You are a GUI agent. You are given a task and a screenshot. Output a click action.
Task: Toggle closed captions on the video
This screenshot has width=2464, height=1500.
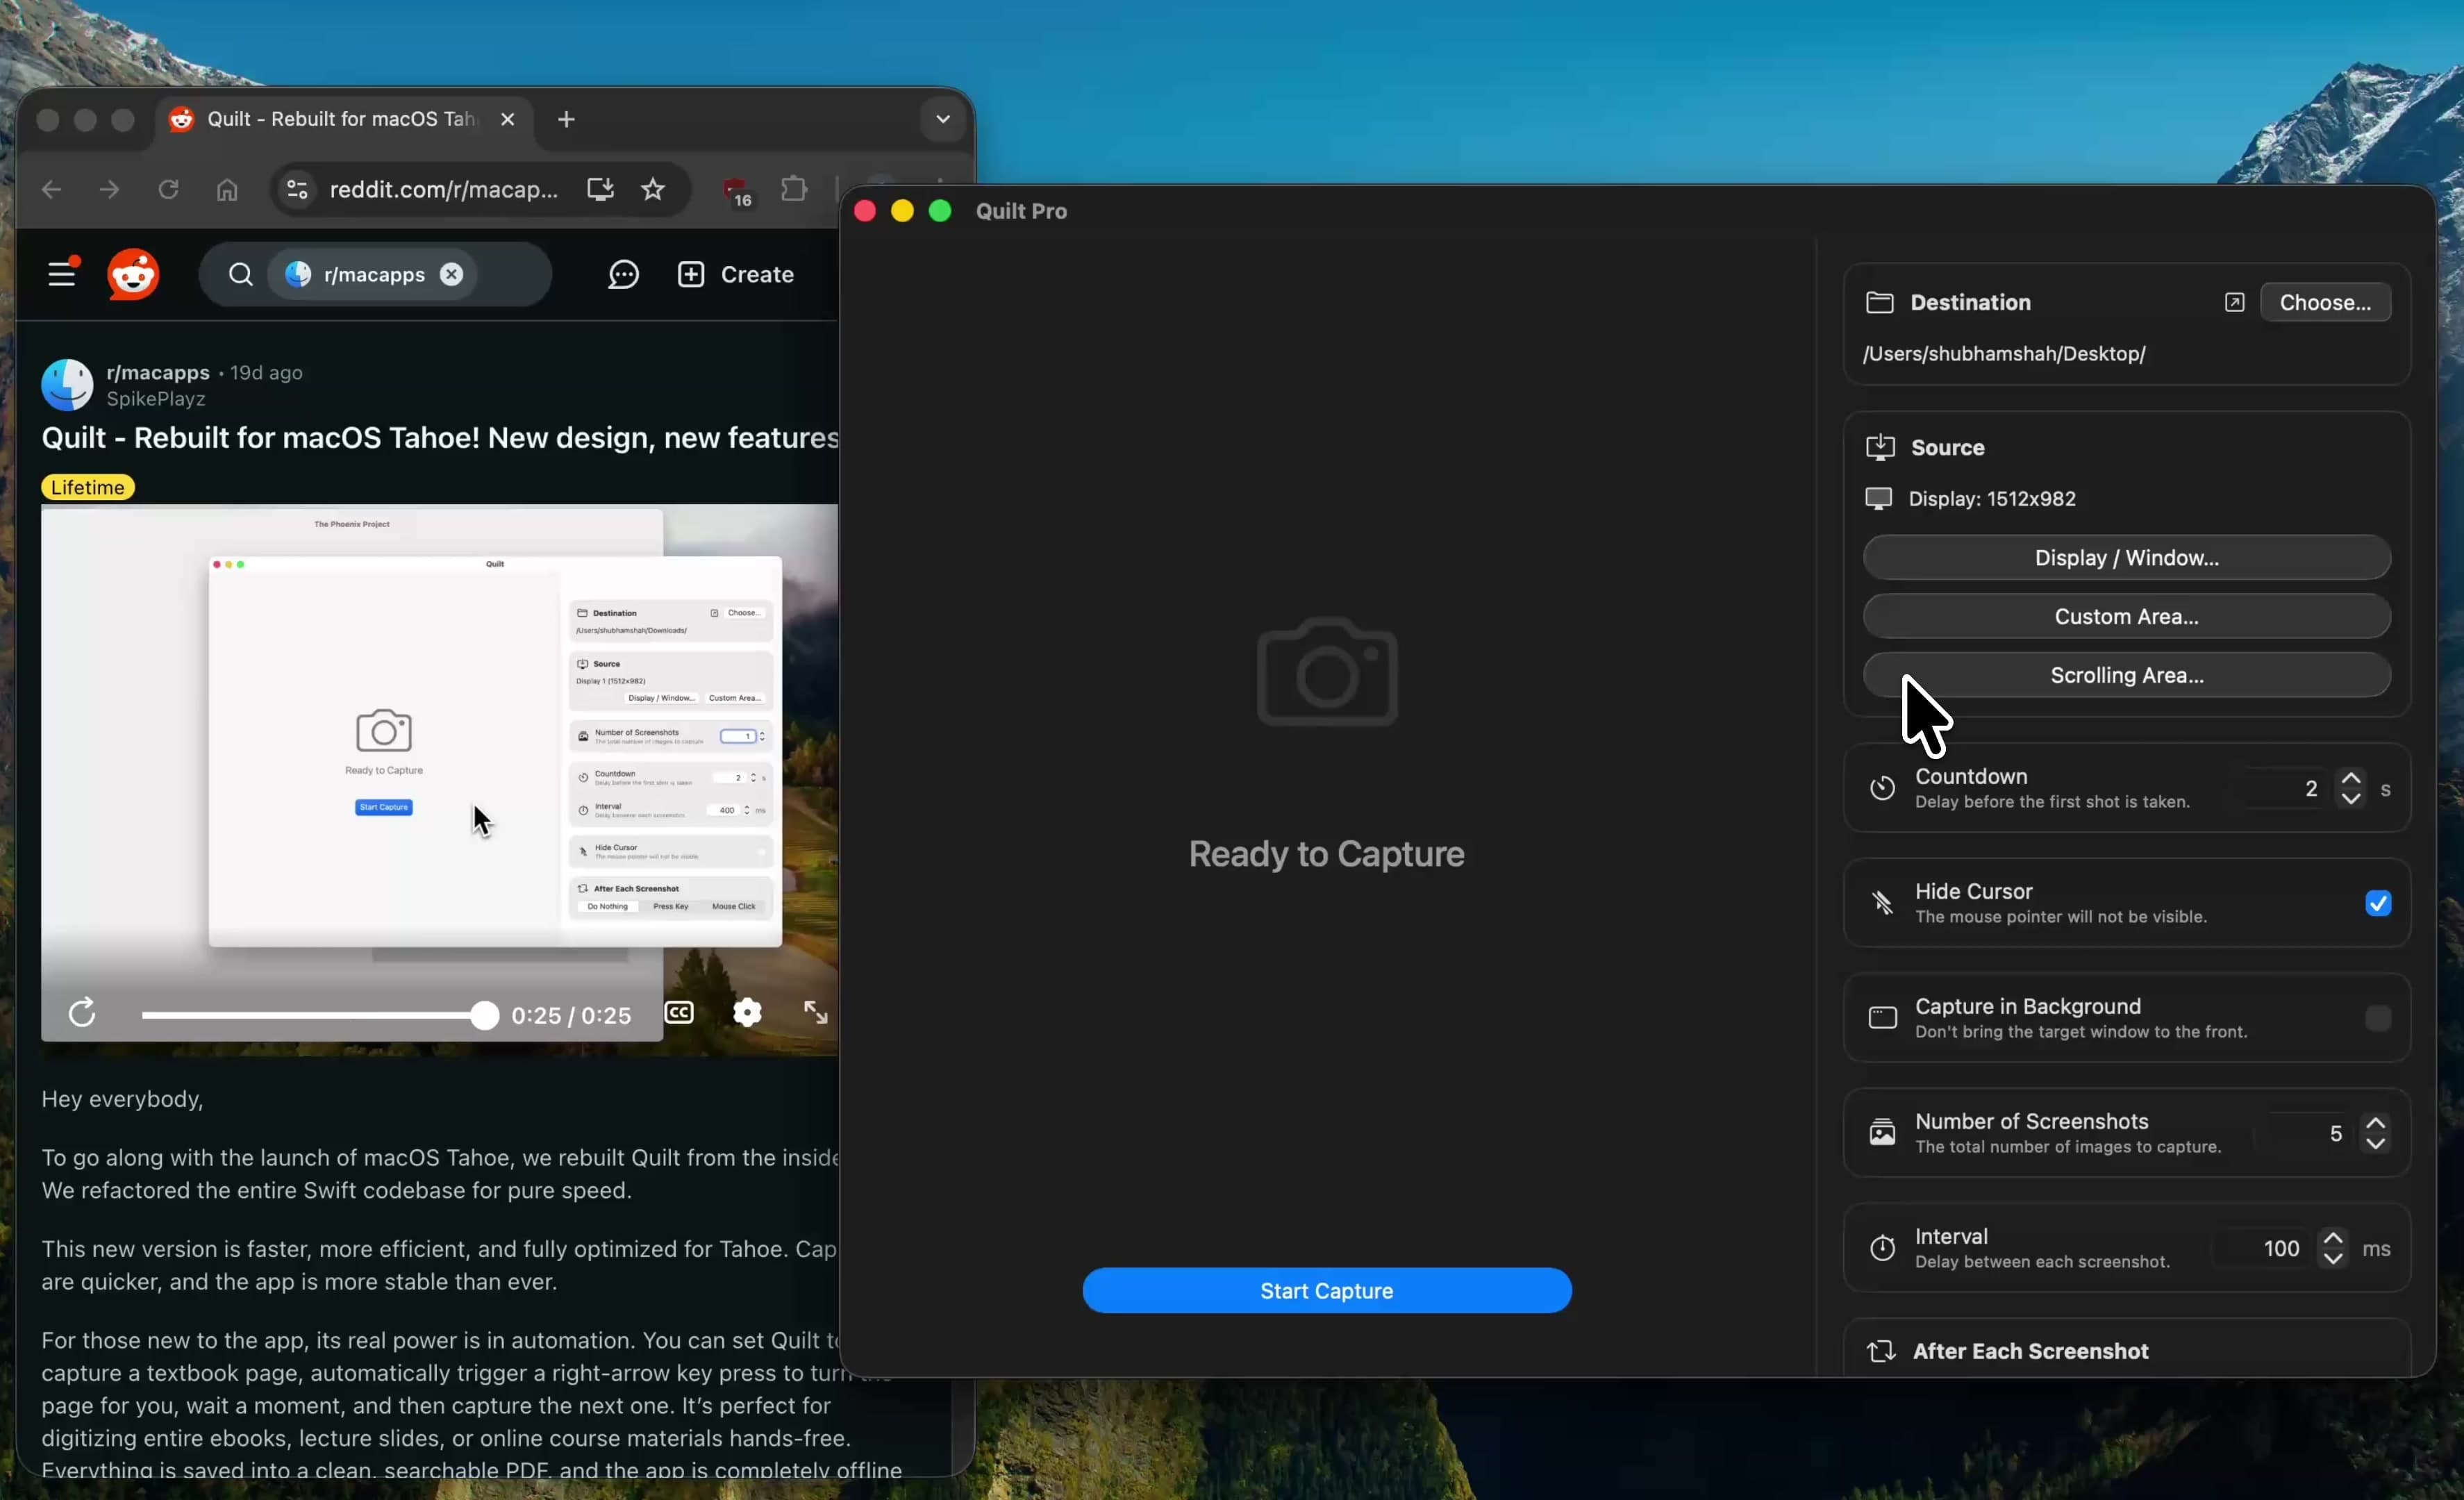679,1013
